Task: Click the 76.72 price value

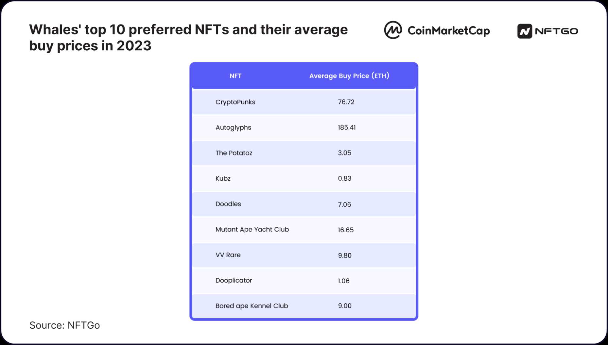Action: [x=346, y=102]
